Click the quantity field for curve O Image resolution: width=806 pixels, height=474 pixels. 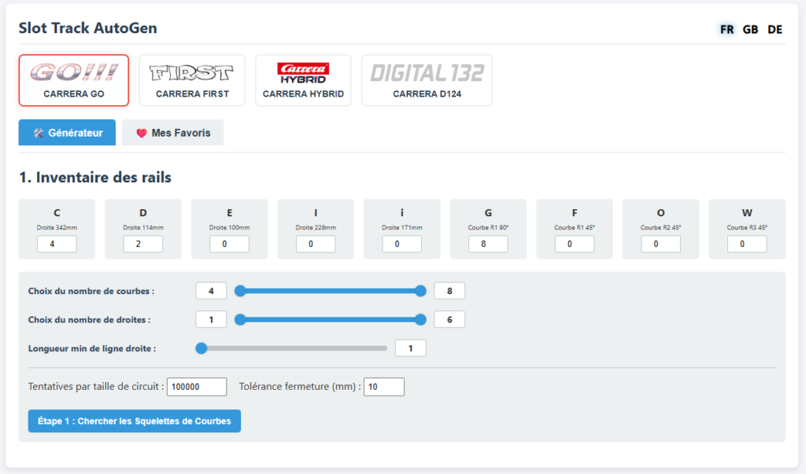click(x=660, y=244)
